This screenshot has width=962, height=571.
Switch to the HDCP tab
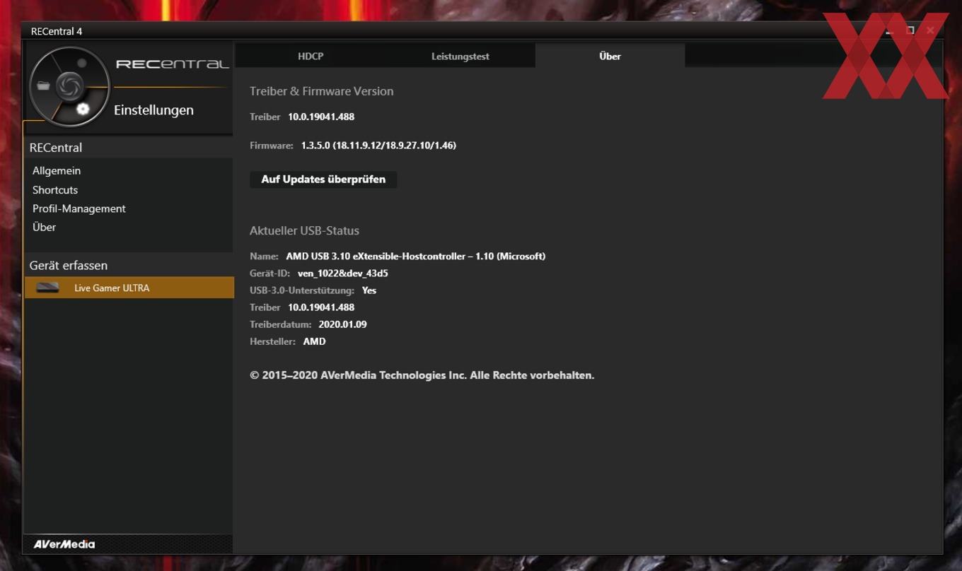click(311, 56)
